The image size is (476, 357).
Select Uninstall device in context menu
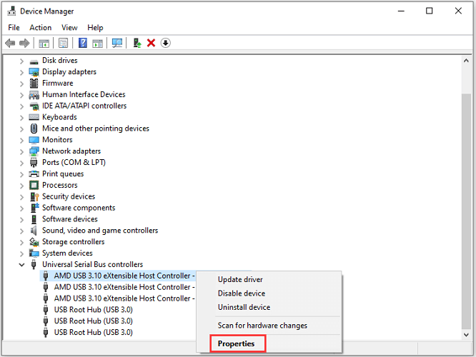(x=244, y=307)
